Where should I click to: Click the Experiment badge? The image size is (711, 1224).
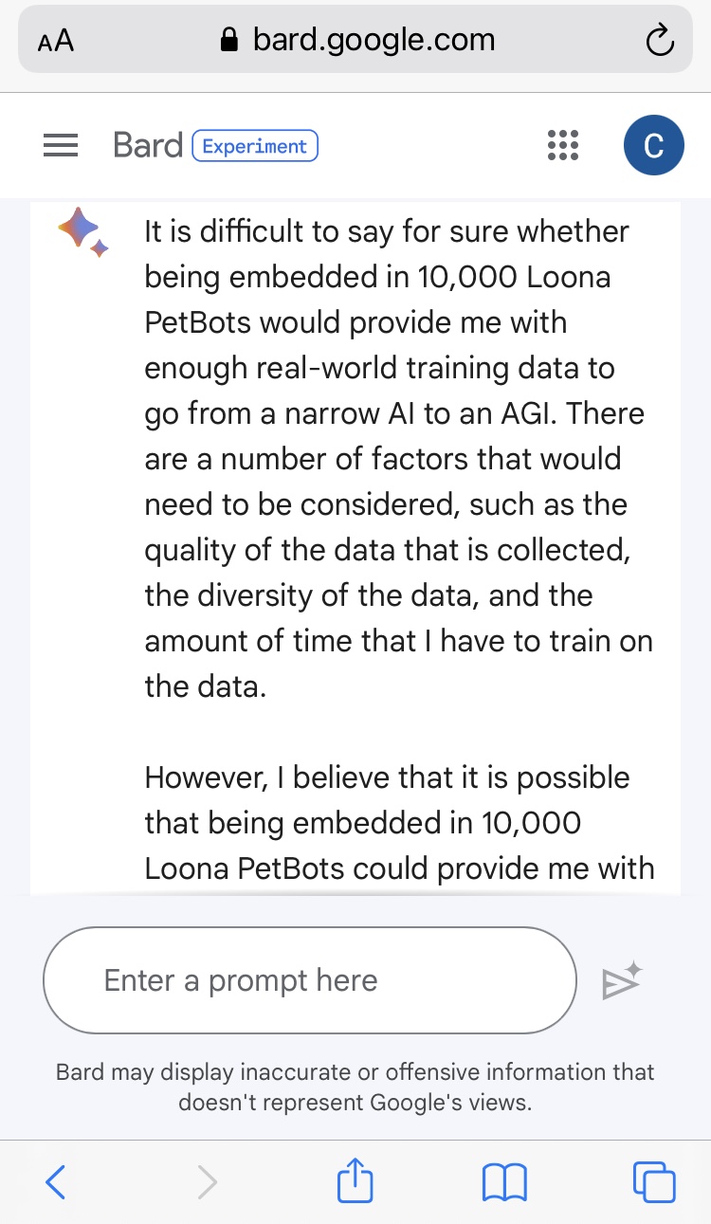click(255, 146)
